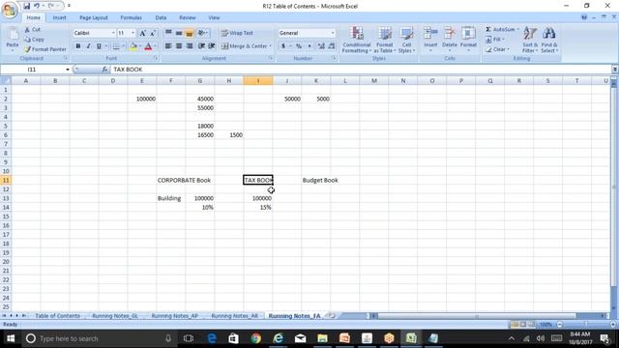Toggle Top Align
This screenshot has width=619, height=348.
168,33
